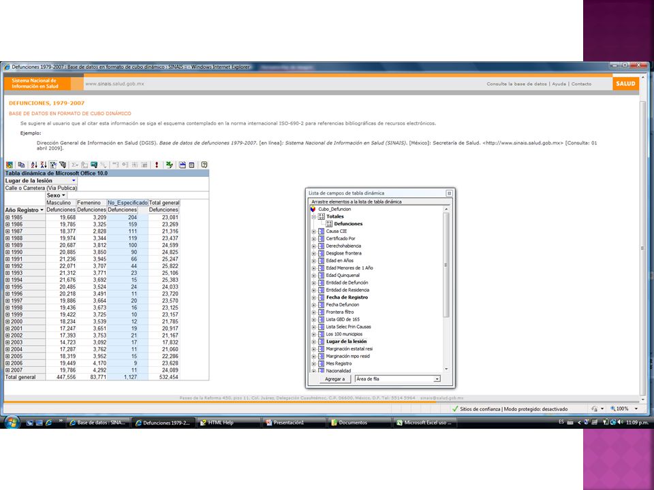Switch to Base de datos : SINA taskbar window
The width and height of the screenshot is (654, 490).
(98, 423)
